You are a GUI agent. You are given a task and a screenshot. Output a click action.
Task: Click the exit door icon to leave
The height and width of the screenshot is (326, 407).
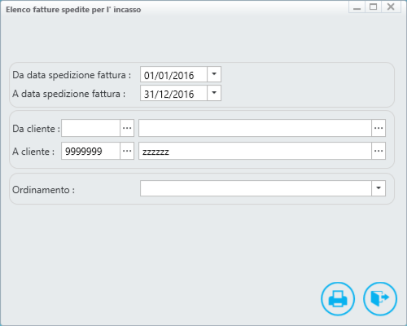(380, 298)
